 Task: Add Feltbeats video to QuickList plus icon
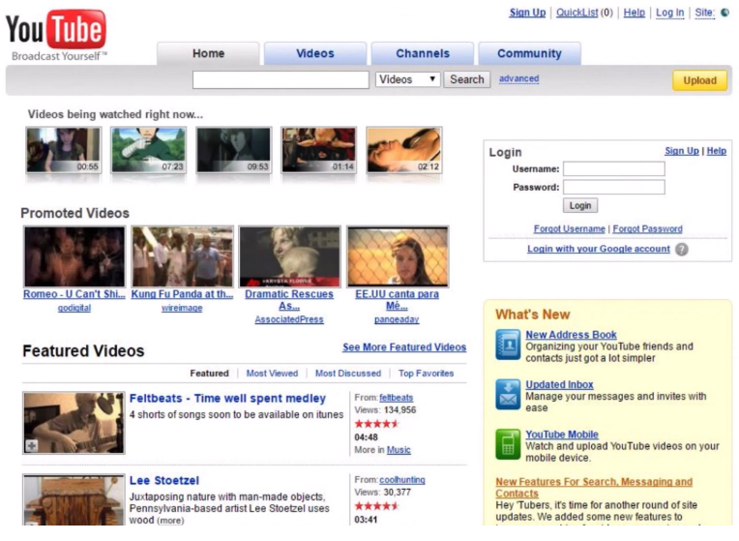(x=32, y=445)
